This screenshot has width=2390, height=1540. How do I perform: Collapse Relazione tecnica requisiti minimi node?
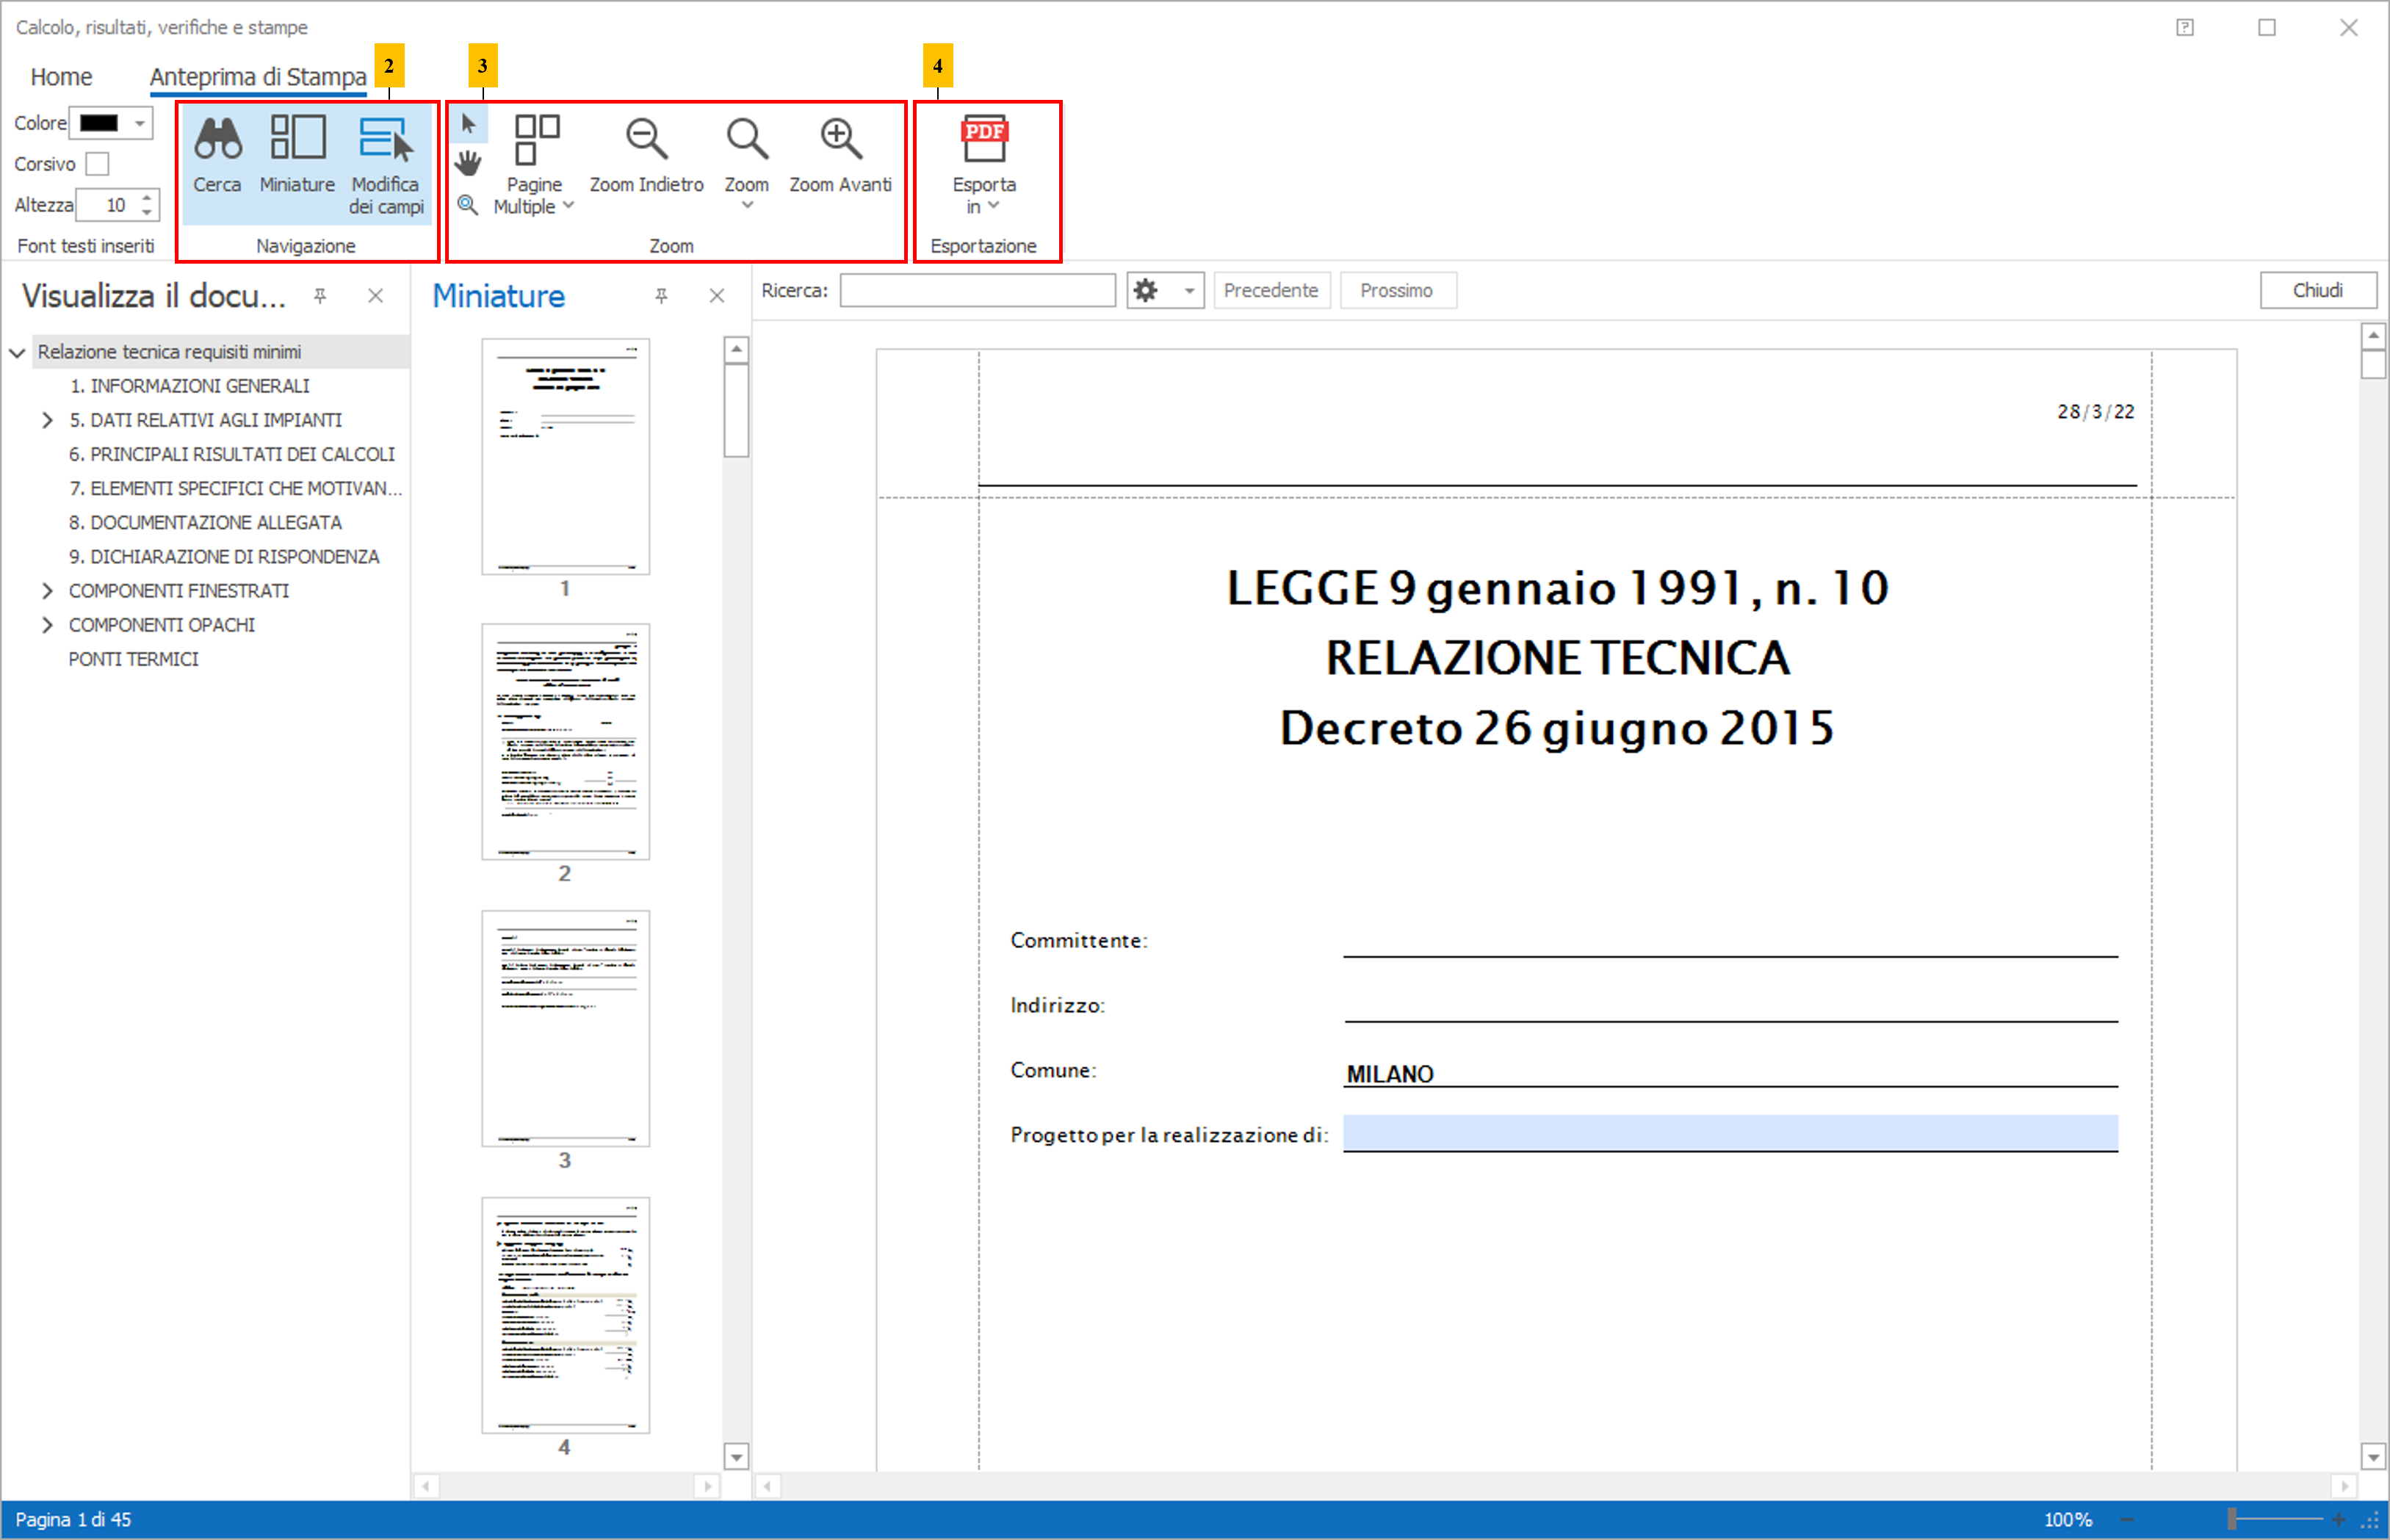click(x=17, y=352)
